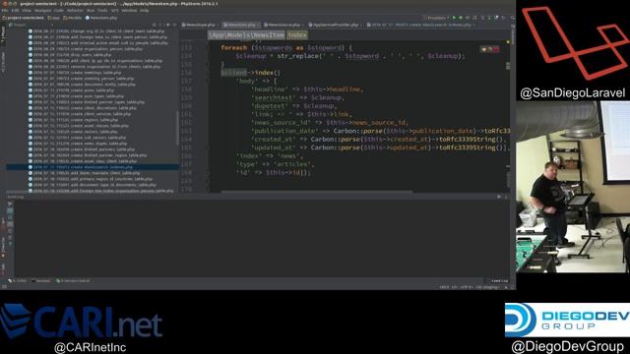Open Event Log panel settings icon
The height and width of the screenshot is (354, 630).
[x=499, y=197]
